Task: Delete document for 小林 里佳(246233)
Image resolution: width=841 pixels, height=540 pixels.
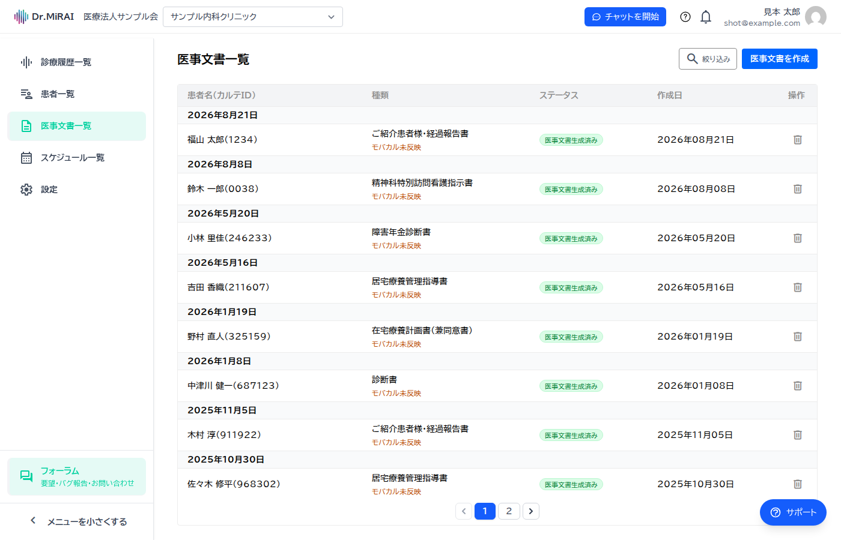Action: click(798, 238)
